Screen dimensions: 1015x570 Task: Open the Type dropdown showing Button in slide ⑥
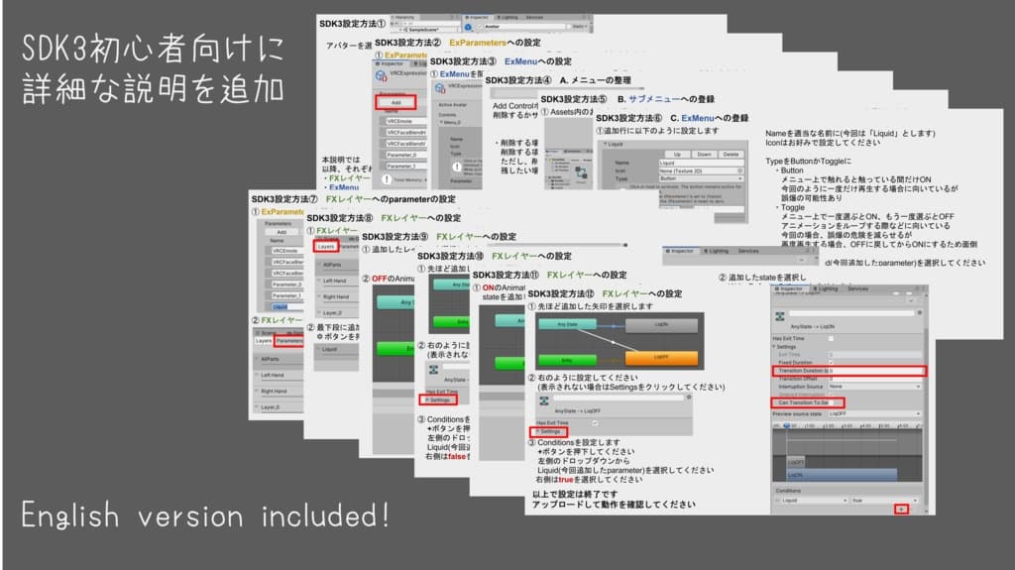pyautogui.click(x=701, y=178)
